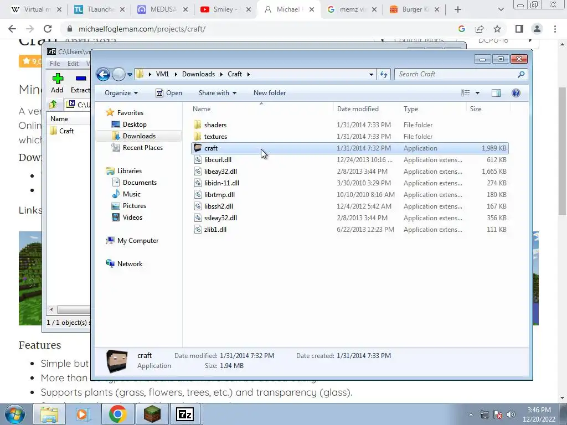This screenshot has height=425, width=567.
Task: Click VM1 in the address breadcrumb
Action: [162, 74]
